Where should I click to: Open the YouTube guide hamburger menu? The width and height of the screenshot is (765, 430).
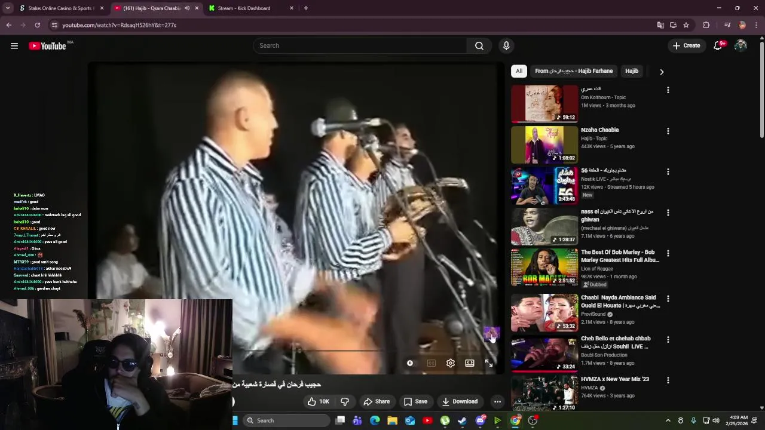tap(14, 46)
